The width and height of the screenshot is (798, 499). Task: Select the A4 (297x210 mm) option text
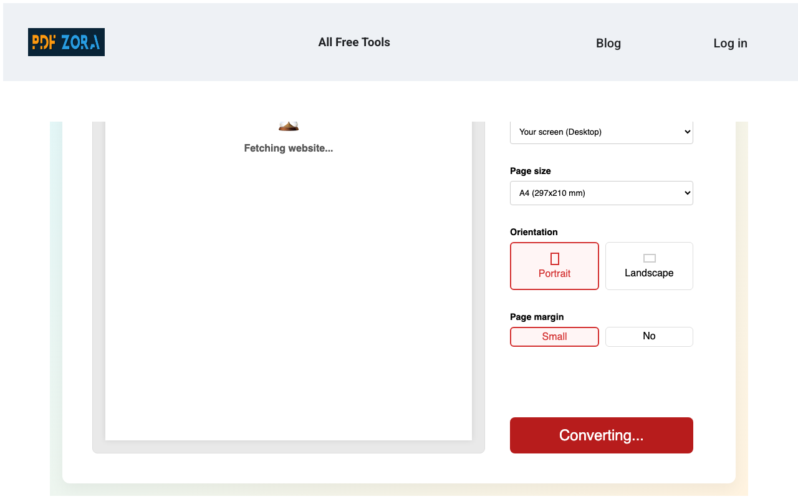point(552,193)
